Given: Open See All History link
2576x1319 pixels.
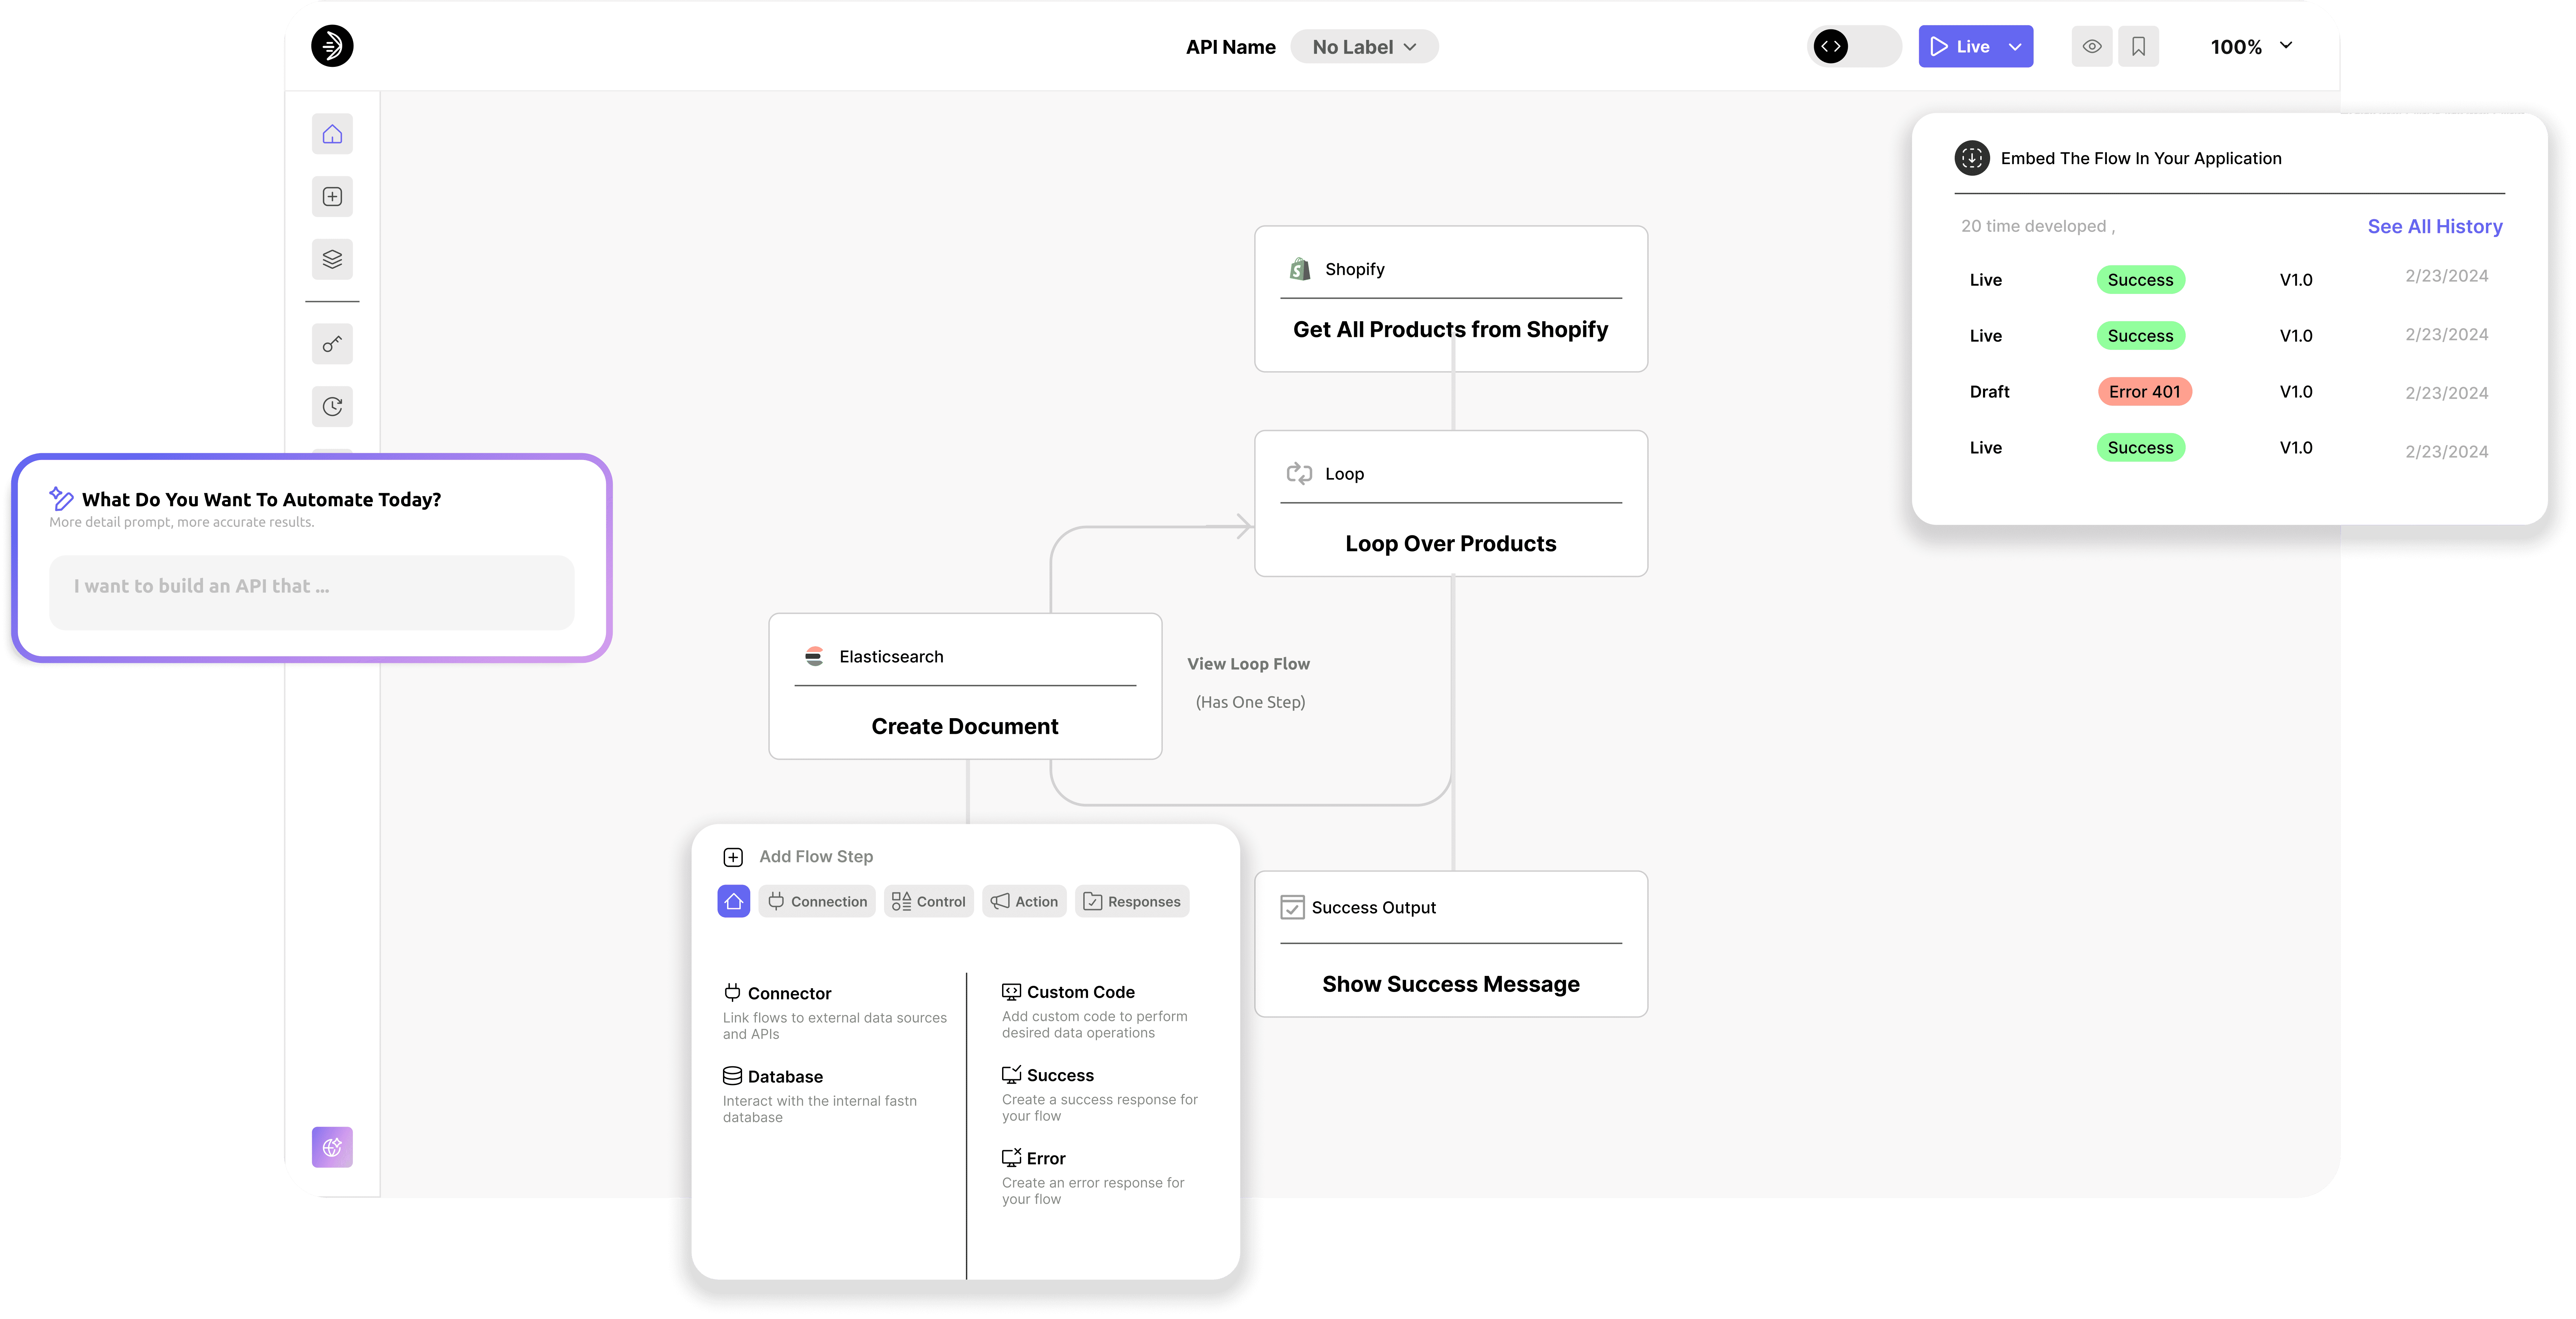Looking at the screenshot, I should (2435, 227).
